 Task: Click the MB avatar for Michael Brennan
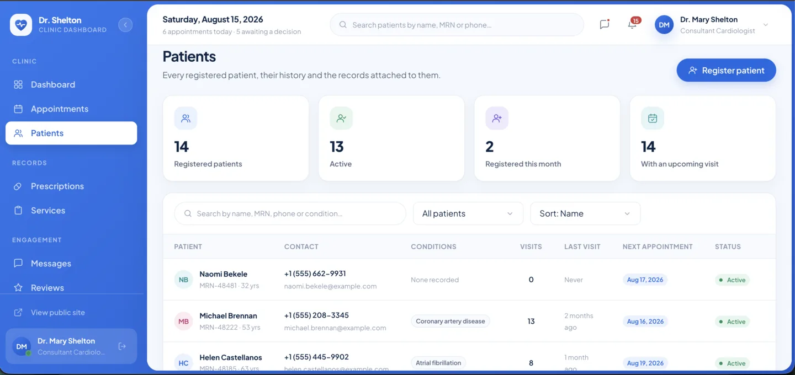tap(184, 322)
